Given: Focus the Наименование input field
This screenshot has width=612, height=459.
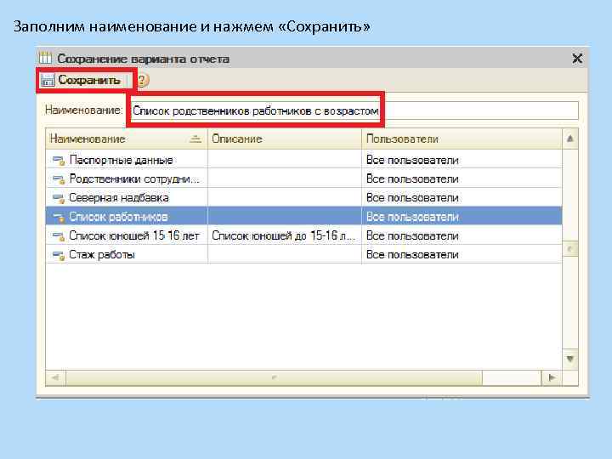Looking at the screenshot, I should (354, 110).
